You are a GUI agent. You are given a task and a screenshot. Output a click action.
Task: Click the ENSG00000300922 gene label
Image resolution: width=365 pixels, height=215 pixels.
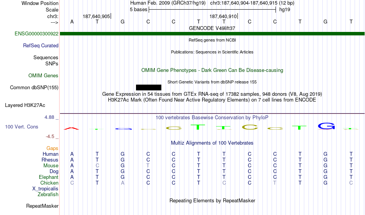click(x=36, y=33)
